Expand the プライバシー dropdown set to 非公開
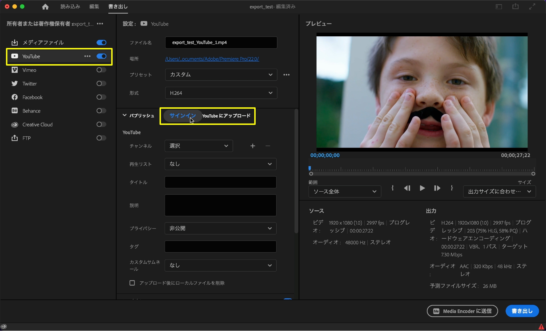546x331 pixels. [x=220, y=229]
